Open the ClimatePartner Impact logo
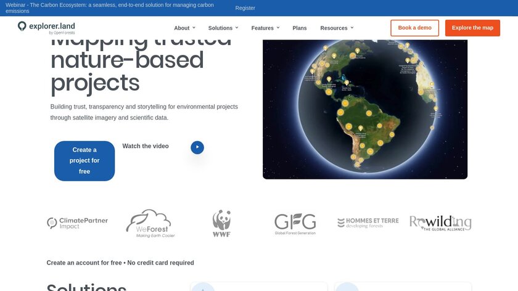The height and width of the screenshot is (291, 518). coord(77,223)
